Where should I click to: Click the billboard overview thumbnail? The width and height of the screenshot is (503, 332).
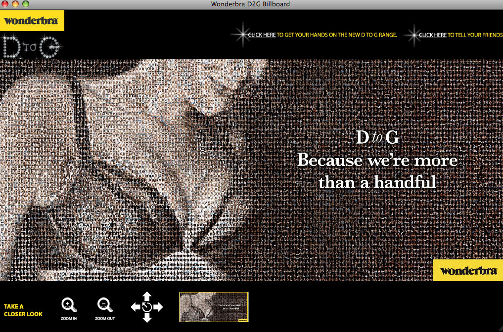(214, 307)
